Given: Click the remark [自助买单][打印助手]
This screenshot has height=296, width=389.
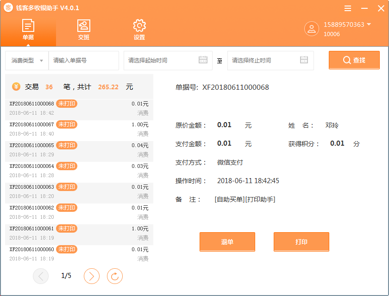Looking at the screenshot, I should [245, 199].
